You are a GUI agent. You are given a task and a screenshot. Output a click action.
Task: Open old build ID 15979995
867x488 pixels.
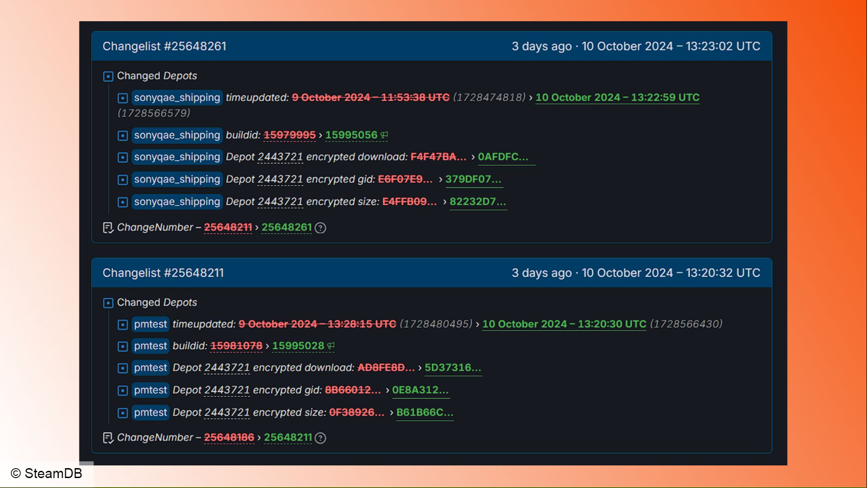289,135
